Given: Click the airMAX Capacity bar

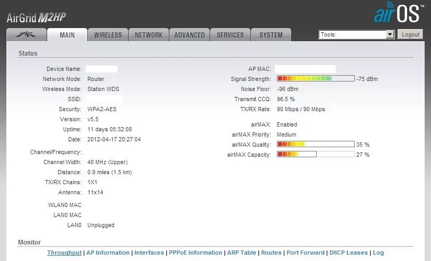Looking at the screenshot, I should pos(316,154).
